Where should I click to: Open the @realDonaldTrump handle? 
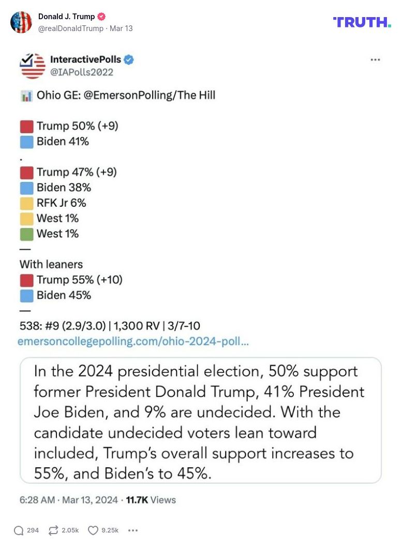click(x=71, y=28)
